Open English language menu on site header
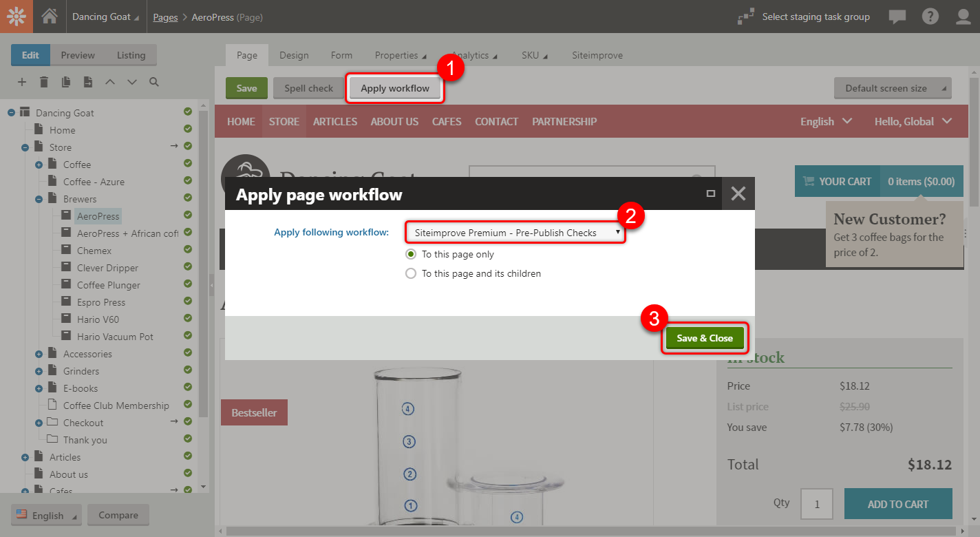 pyautogui.click(x=826, y=121)
